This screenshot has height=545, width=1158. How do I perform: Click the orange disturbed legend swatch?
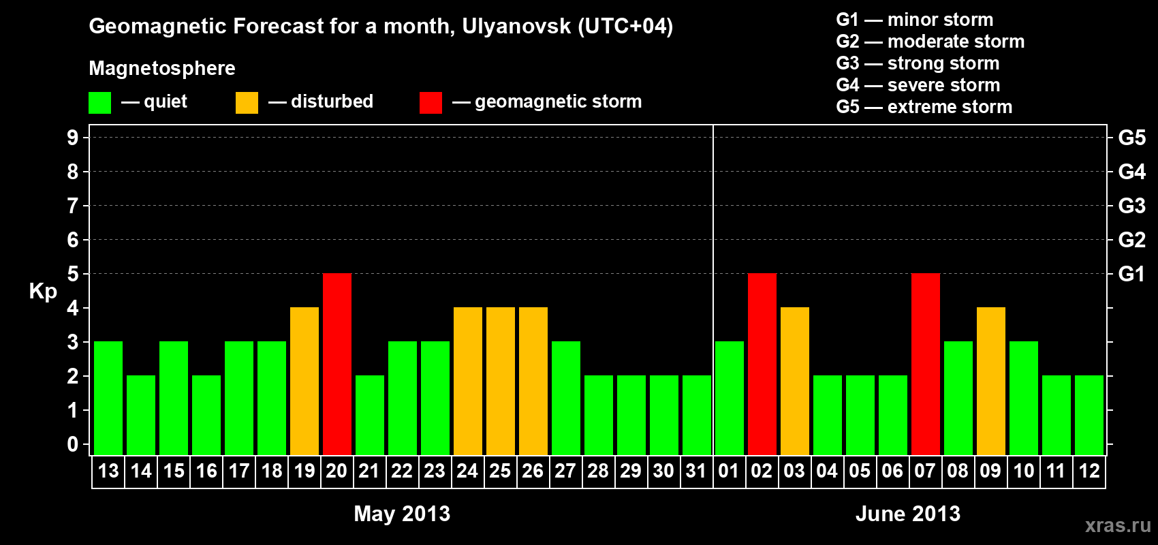pos(247,103)
